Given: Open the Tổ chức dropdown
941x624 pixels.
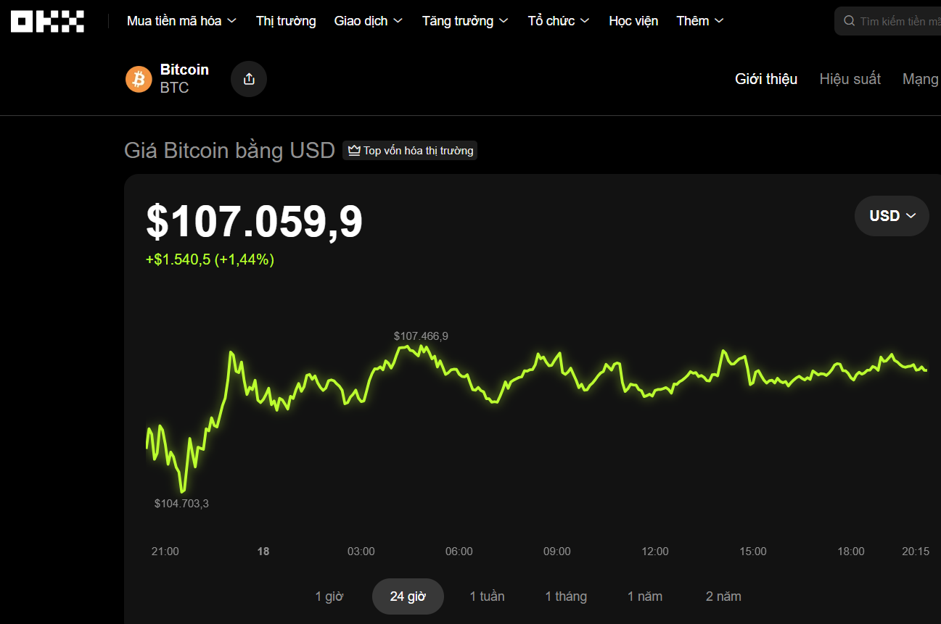Looking at the screenshot, I should click(559, 21).
